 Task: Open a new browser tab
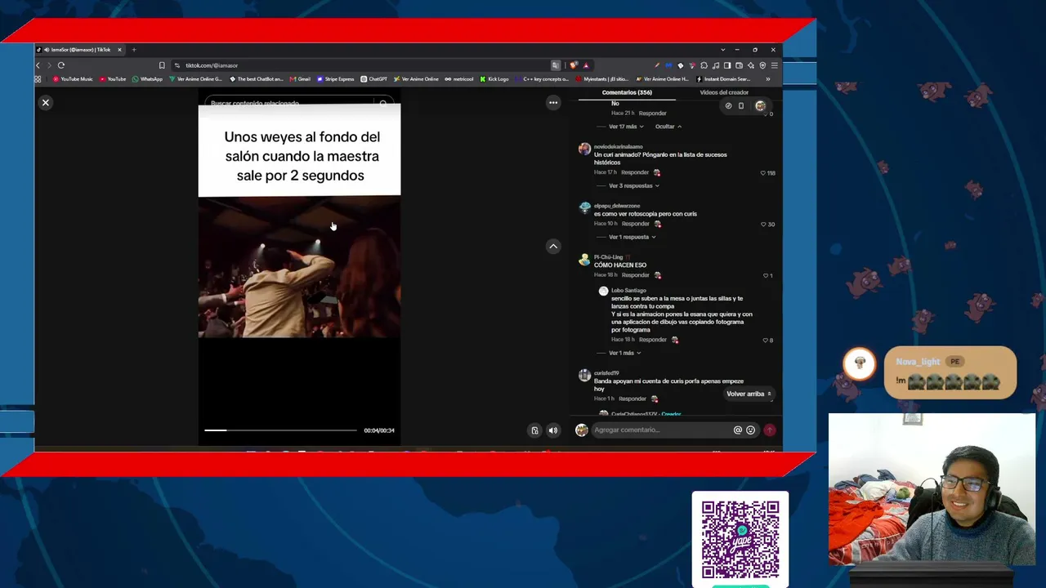coord(134,50)
